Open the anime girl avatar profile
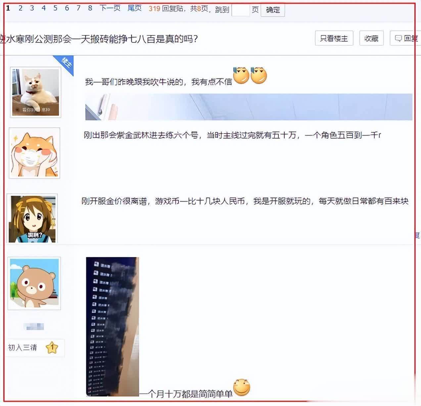Viewport: 421px width, 406px height. click(x=32, y=218)
